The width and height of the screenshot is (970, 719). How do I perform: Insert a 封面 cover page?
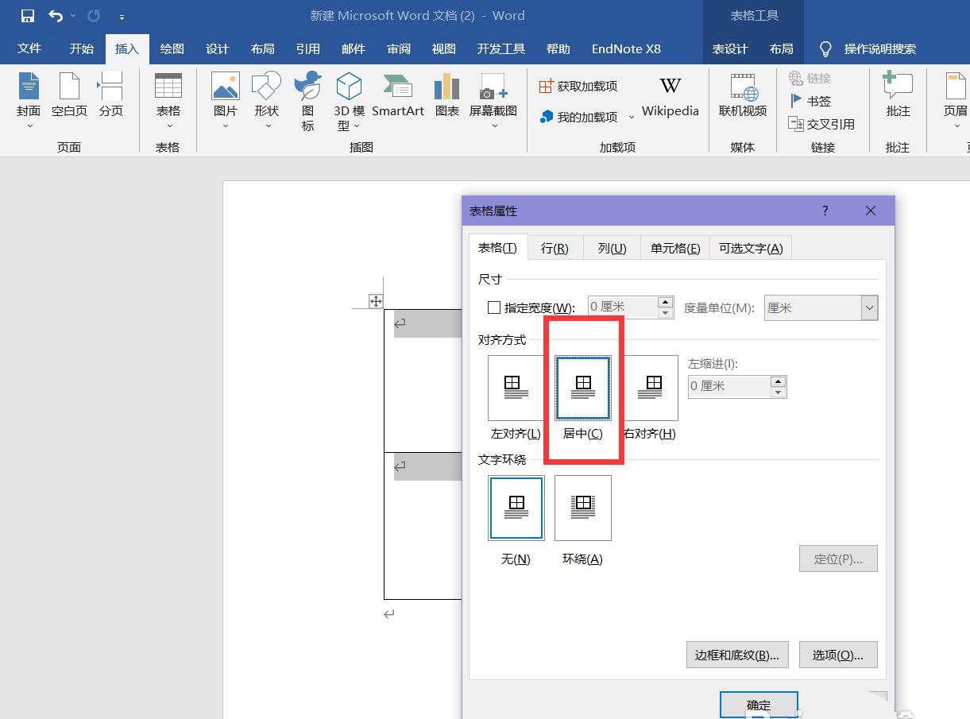[x=29, y=99]
